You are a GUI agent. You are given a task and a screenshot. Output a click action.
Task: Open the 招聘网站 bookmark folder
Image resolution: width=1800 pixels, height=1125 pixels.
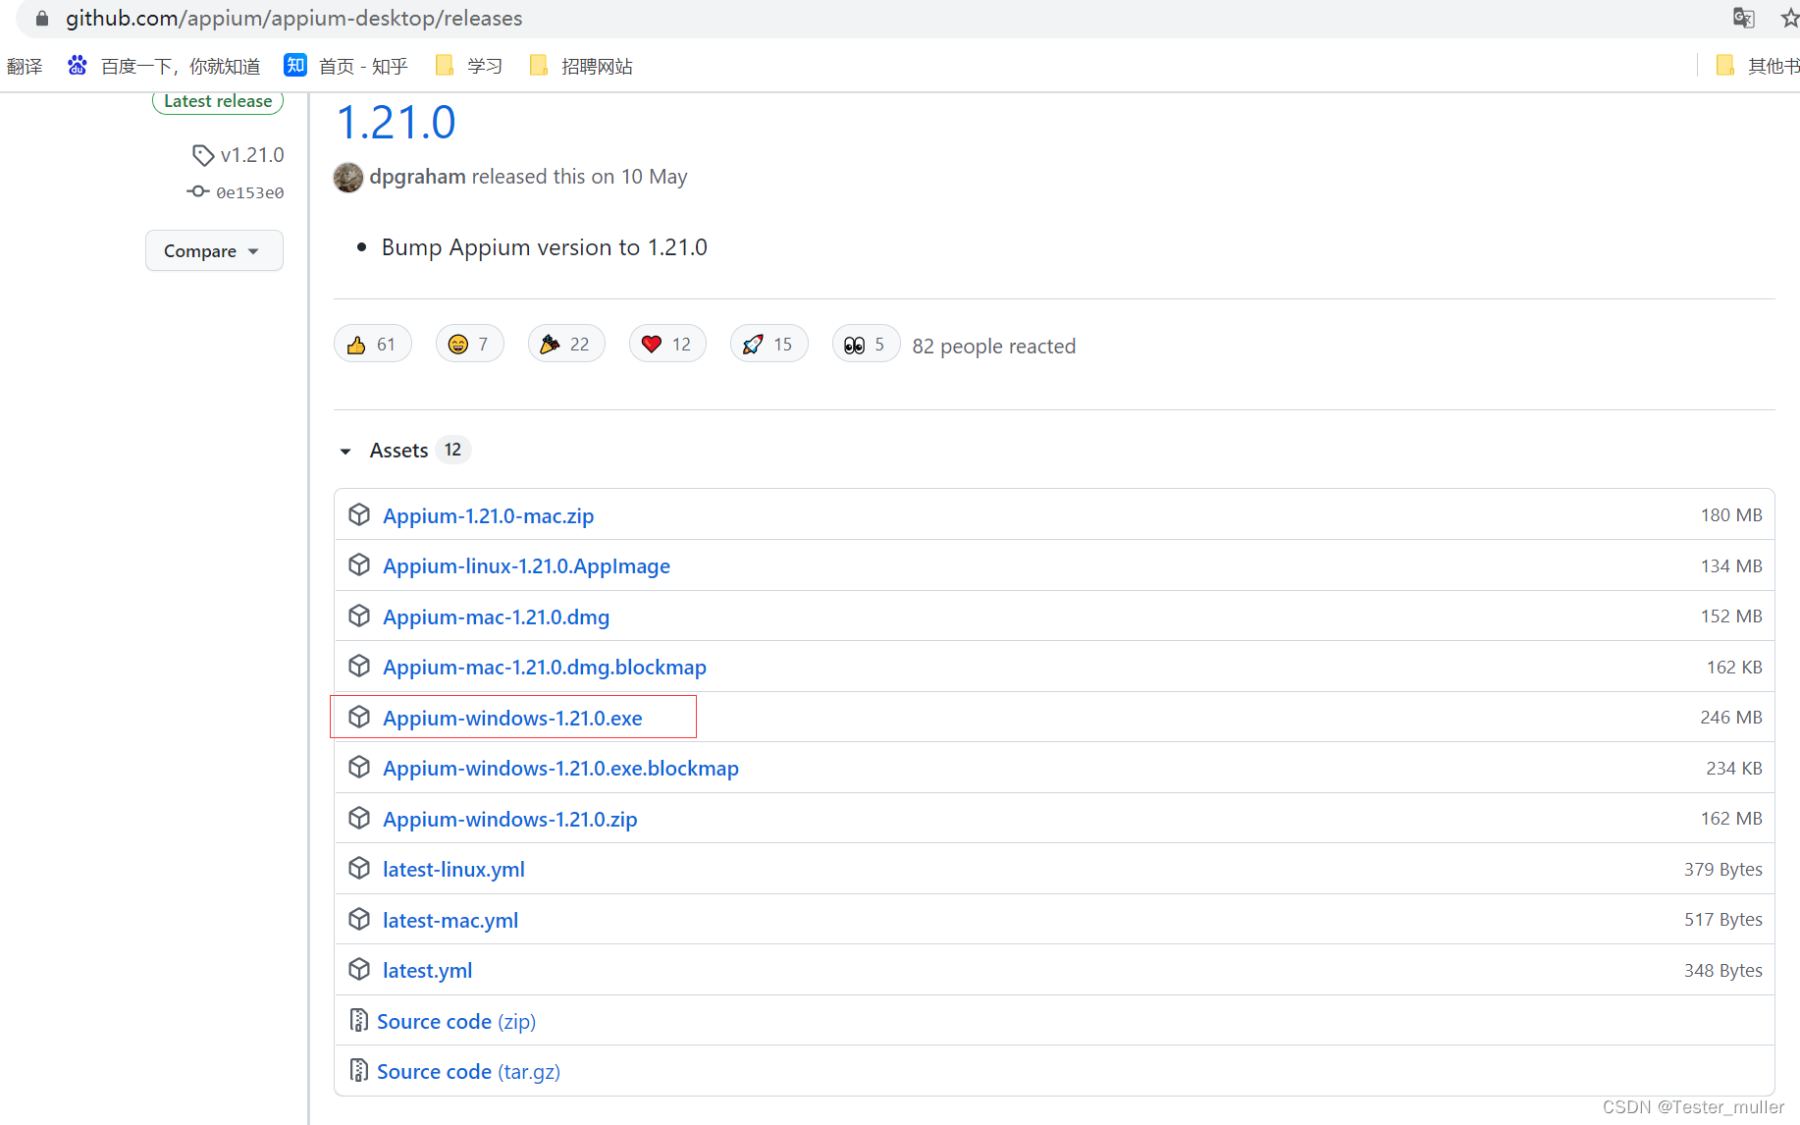tap(581, 66)
